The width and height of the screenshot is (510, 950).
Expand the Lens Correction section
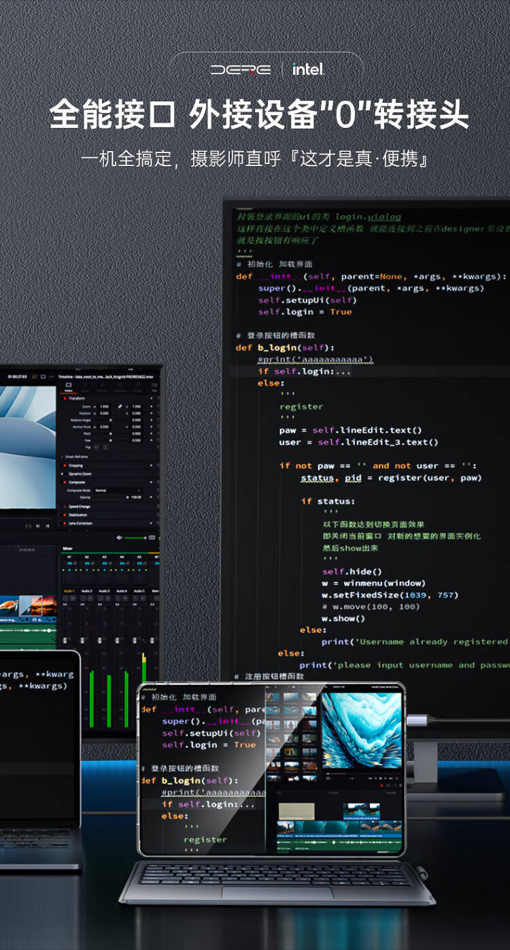pos(80,523)
